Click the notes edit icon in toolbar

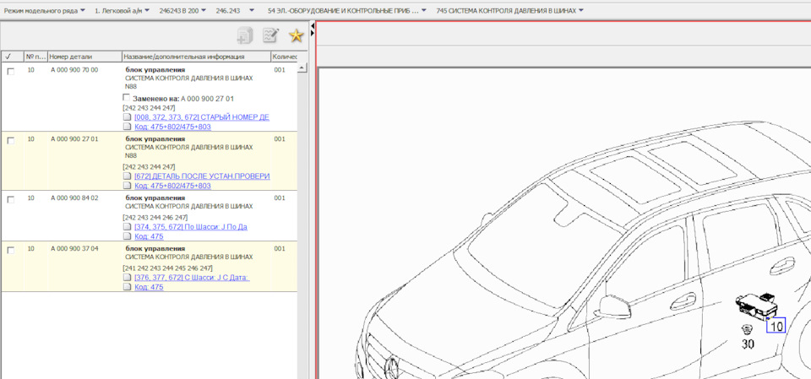[270, 35]
